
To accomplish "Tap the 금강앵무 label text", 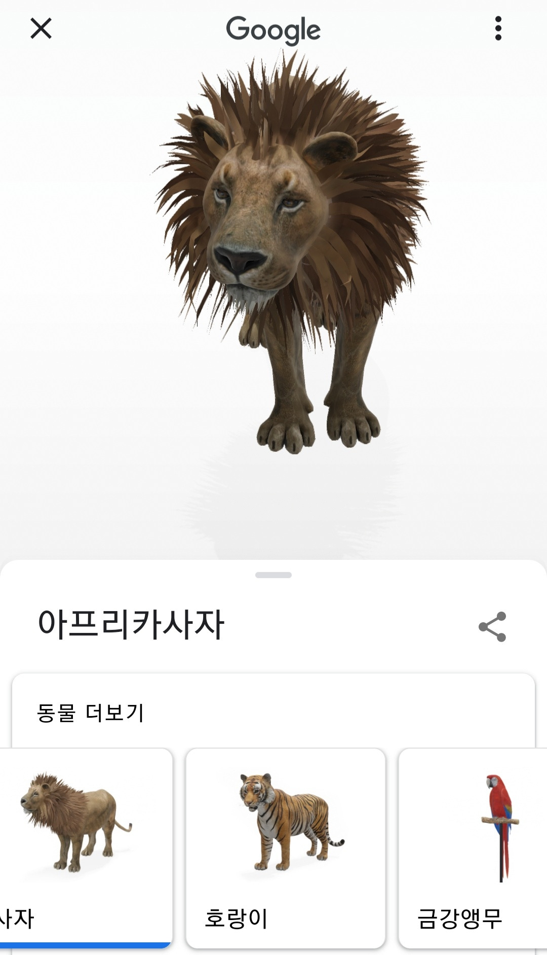I will 460,918.
